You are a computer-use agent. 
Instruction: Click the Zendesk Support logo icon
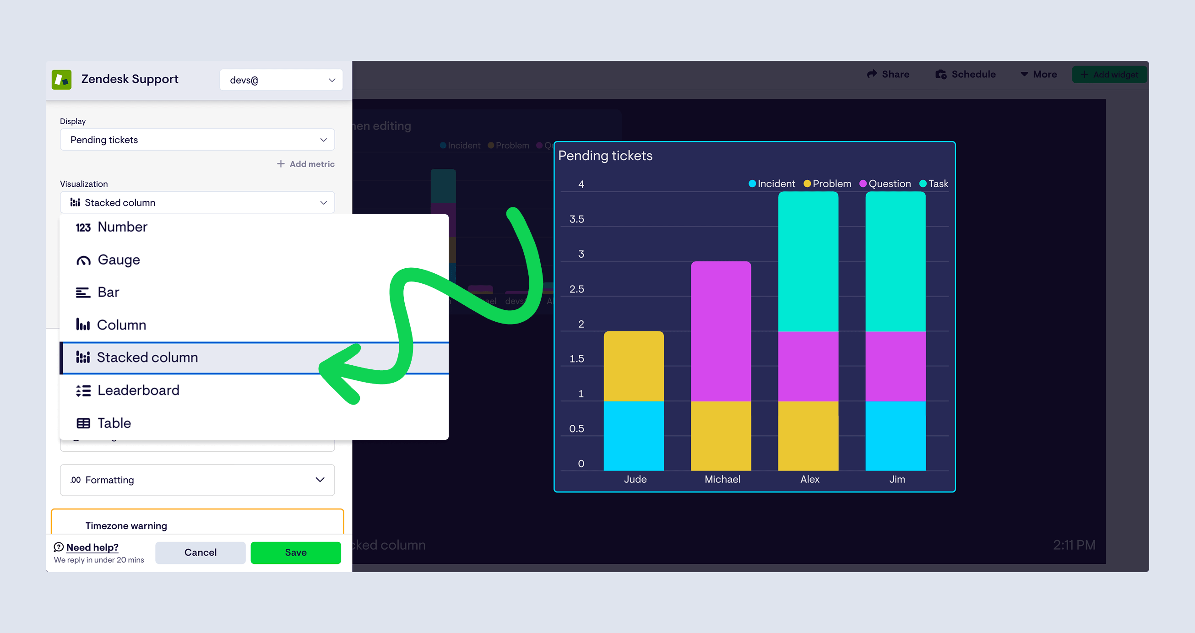[61, 79]
